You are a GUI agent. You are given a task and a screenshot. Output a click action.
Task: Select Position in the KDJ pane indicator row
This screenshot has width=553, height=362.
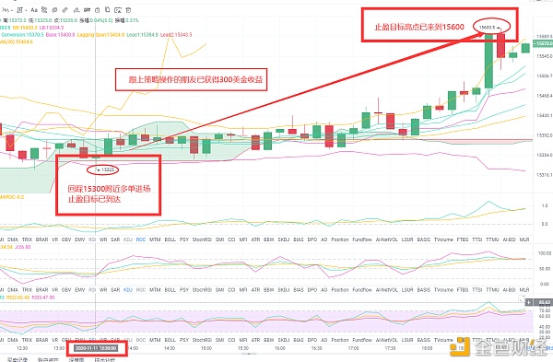340,290
